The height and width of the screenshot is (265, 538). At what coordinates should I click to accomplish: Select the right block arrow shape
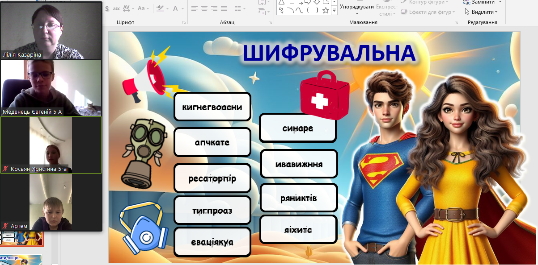tap(308, 2)
